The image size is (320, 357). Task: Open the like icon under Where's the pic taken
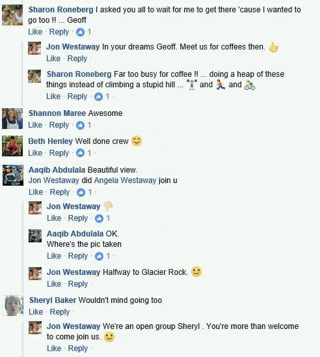[99, 256]
